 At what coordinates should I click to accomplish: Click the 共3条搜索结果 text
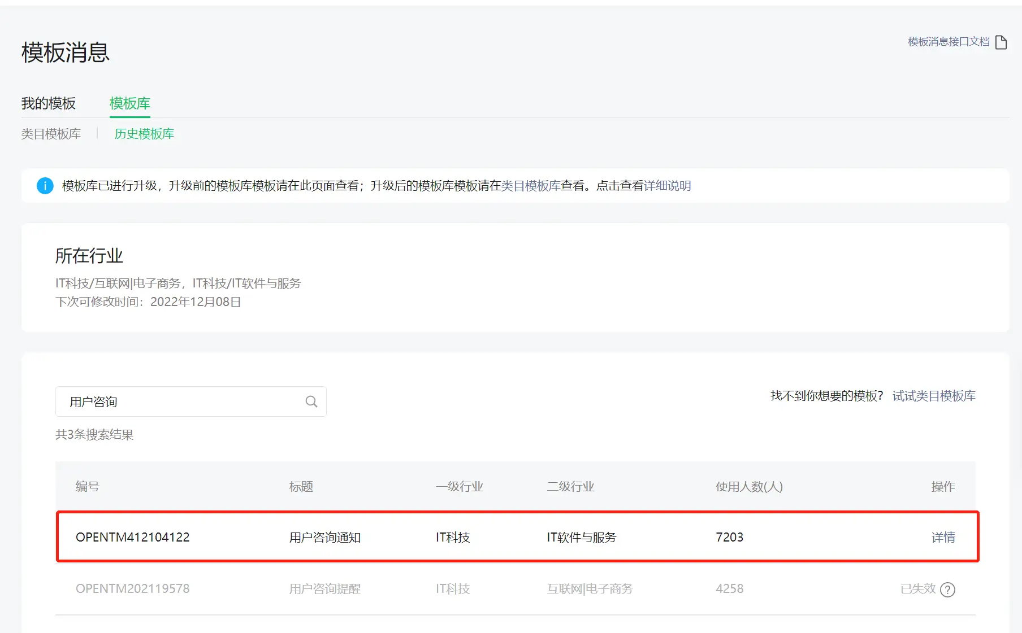click(94, 435)
